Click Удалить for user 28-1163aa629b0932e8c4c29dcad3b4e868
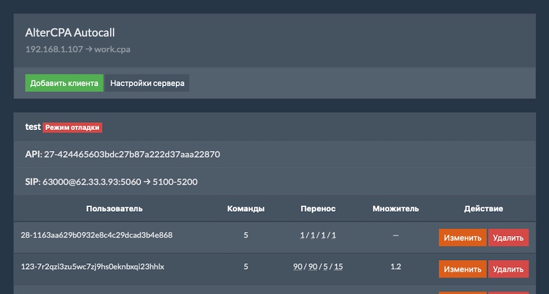This screenshot has width=549, height=294. pyautogui.click(x=508, y=238)
